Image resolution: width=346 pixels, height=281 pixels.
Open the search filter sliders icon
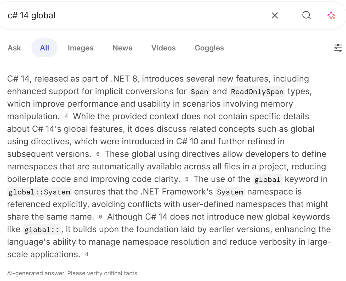click(x=338, y=48)
